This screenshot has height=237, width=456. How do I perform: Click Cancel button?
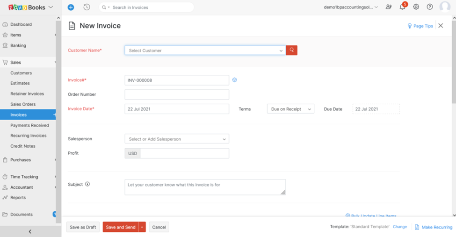coord(159,227)
